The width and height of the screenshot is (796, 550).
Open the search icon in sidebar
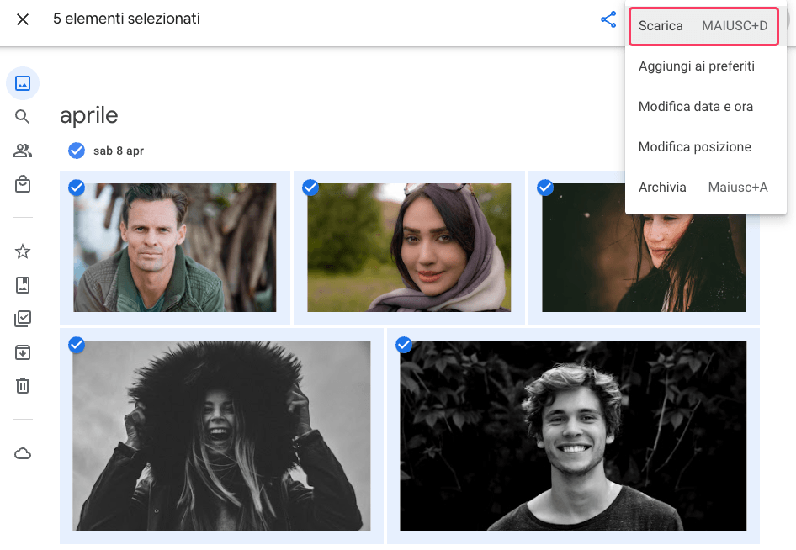pos(23,117)
